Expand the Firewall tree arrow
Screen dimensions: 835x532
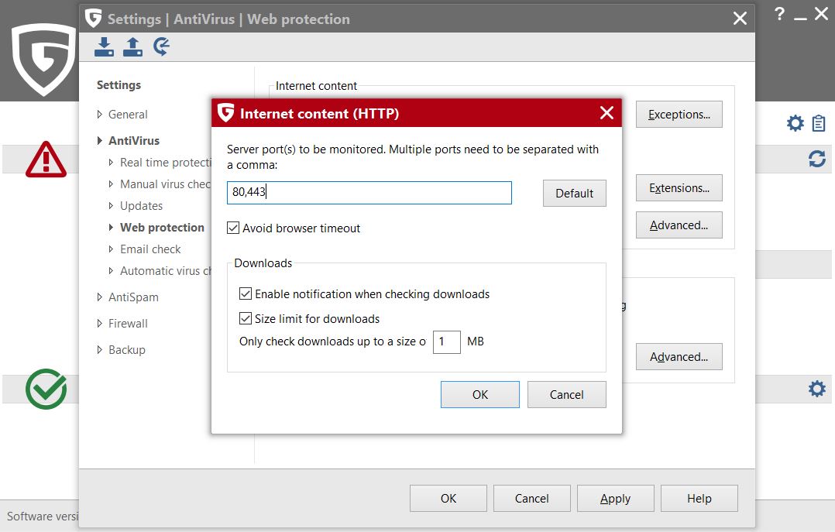pos(100,324)
